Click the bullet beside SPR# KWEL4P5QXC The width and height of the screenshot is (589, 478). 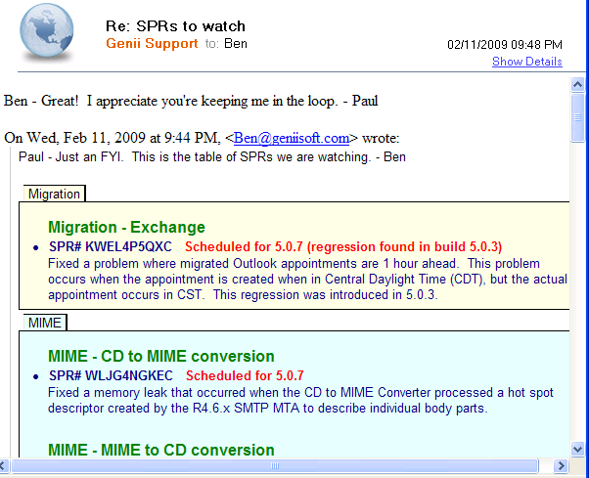coord(36,247)
